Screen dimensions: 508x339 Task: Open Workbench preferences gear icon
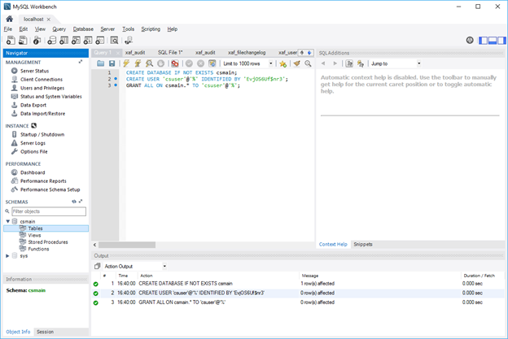click(x=470, y=40)
